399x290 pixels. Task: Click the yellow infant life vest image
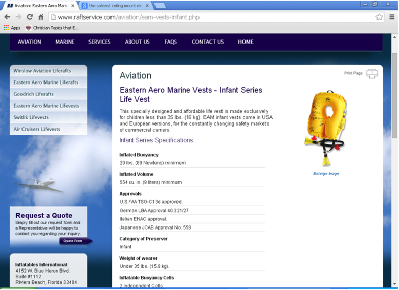click(326, 128)
